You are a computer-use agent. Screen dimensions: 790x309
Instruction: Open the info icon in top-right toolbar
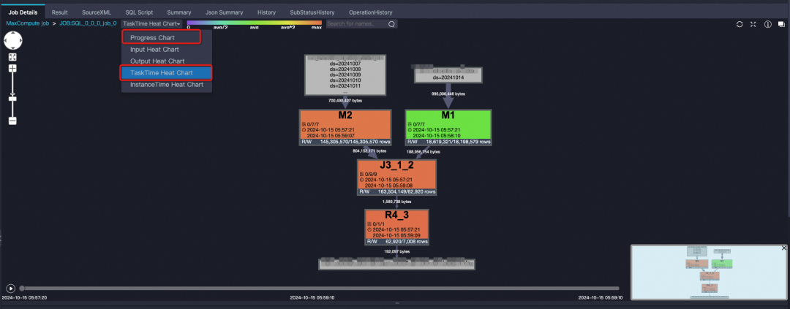pyautogui.click(x=768, y=24)
